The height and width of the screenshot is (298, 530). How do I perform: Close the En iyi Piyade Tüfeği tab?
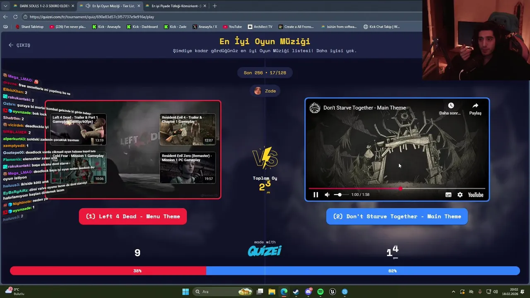click(x=205, y=6)
